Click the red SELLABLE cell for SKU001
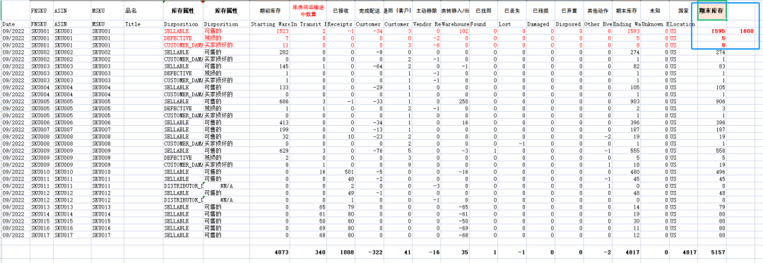Viewport: 763px width, 263px height. 183,30
